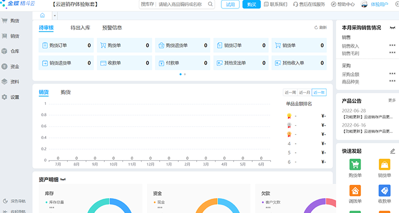Open the 搜库存 search type dropdown
399x213 pixels.
[x=147, y=4]
